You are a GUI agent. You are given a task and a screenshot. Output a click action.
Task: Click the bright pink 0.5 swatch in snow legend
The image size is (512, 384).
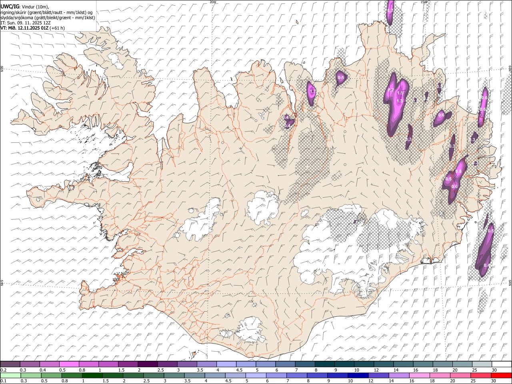click(69, 364)
